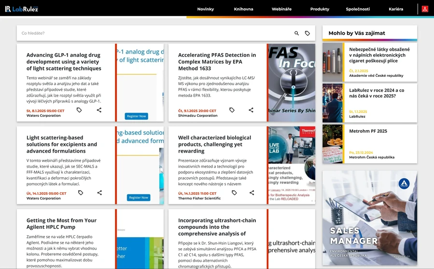
Task: Open the Kariéra menu
Action: click(x=396, y=9)
